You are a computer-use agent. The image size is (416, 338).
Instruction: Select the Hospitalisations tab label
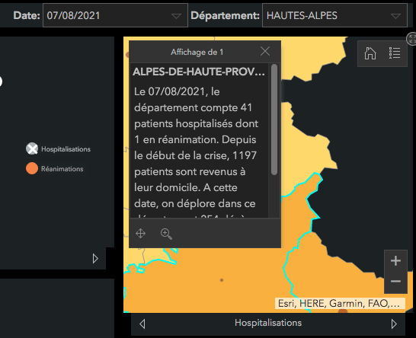click(x=268, y=323)
